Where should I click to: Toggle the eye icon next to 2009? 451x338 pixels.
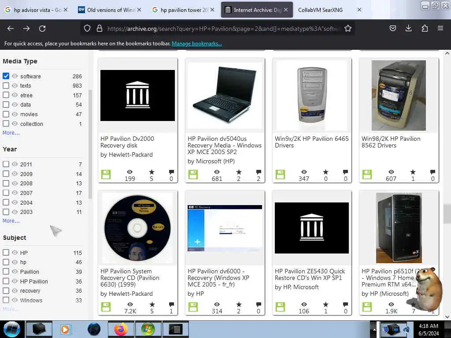tap(15, 173)
